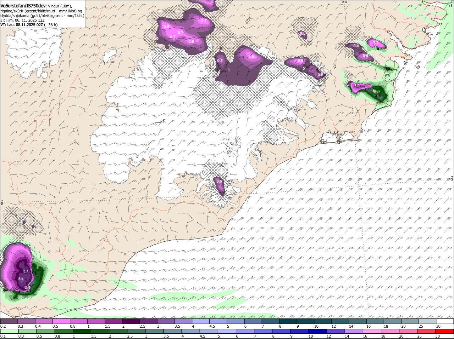Click the lavender 4 swatch in upper legend row

click(201, 321)
